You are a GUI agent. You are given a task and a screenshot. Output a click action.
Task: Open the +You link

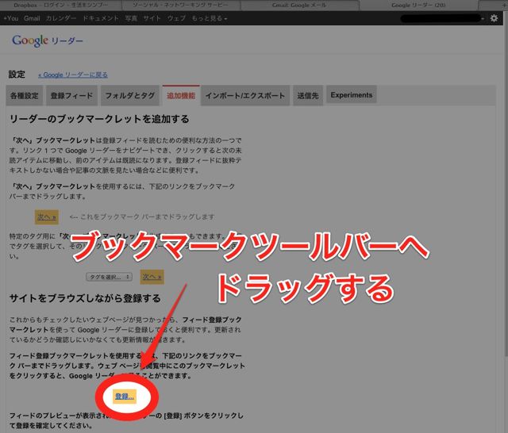[11, 18]
